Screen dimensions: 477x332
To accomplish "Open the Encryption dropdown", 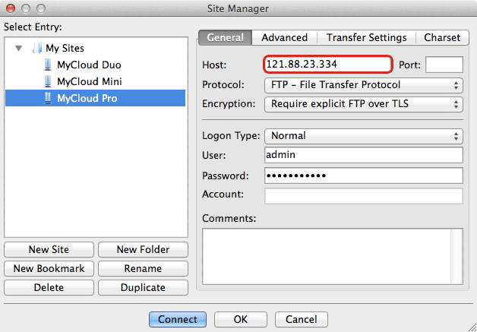I will click(x=363, y=103).
